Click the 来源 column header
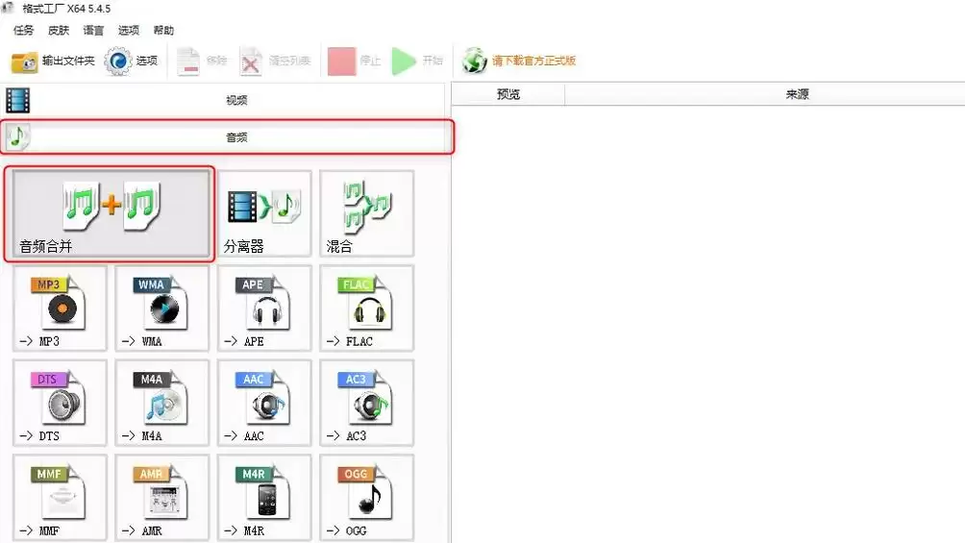 coord(797,94)
